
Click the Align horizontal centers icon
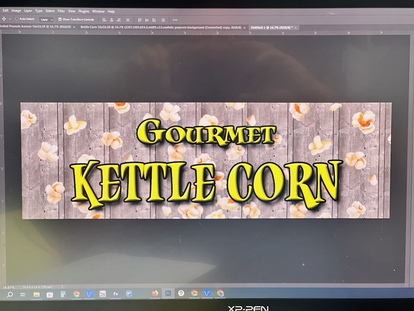(x=112, y=20)
